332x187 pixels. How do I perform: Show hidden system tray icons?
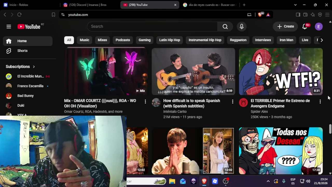click(268, 181)
